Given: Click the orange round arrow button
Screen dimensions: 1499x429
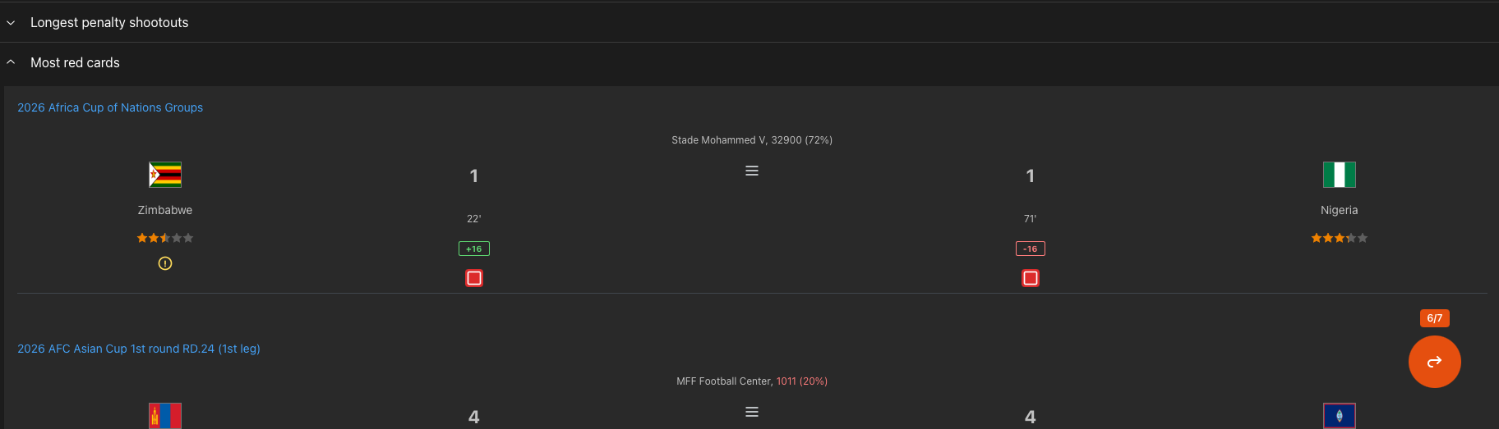Looking at the screenshot, I should (x=1434, y=362).
